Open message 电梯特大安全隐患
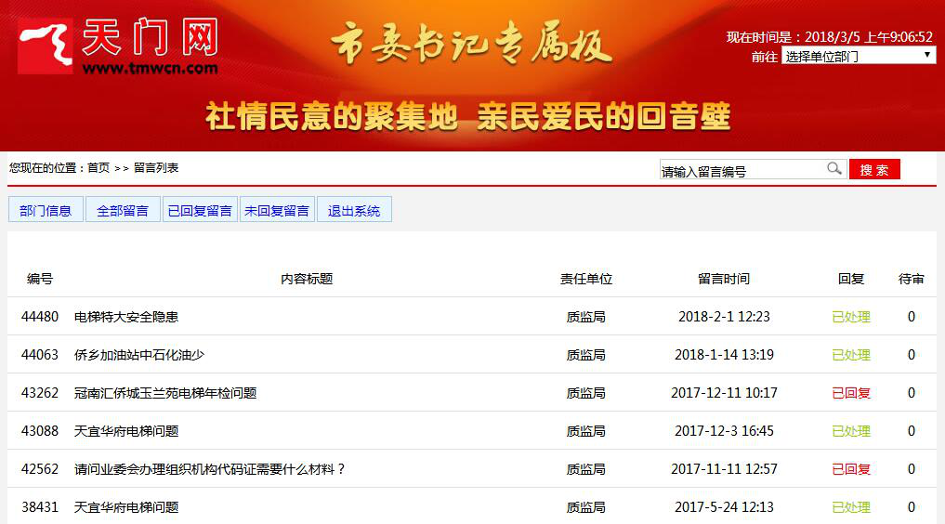Viewport: 945px width, 524px height. click(x=126, y=317)
